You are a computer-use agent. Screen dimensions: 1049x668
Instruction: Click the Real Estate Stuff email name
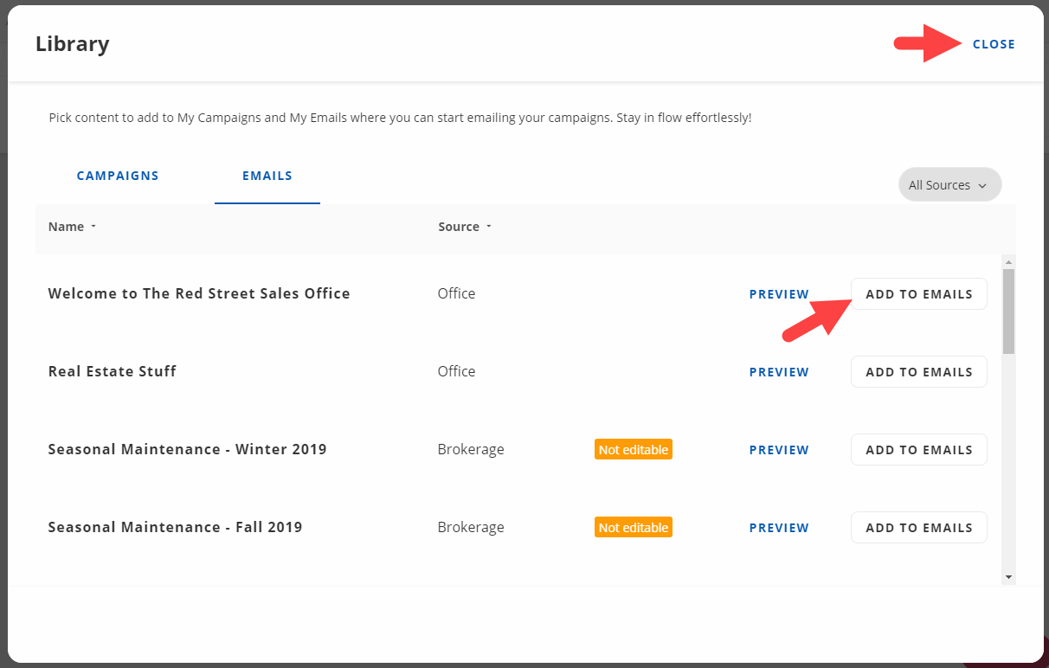[113, 371]
